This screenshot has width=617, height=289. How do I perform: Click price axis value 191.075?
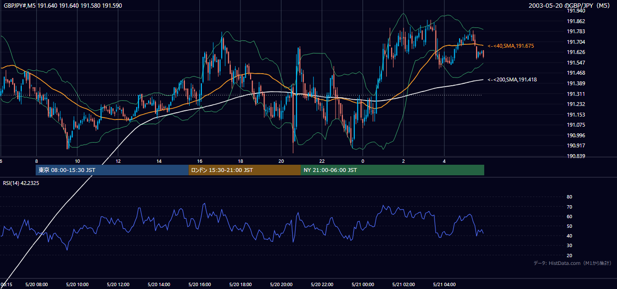pyautogui.click(x=576, y=125)
